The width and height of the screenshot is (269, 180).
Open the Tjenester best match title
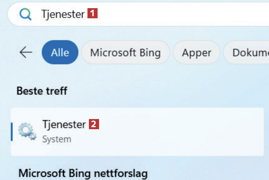pos(64,125)
